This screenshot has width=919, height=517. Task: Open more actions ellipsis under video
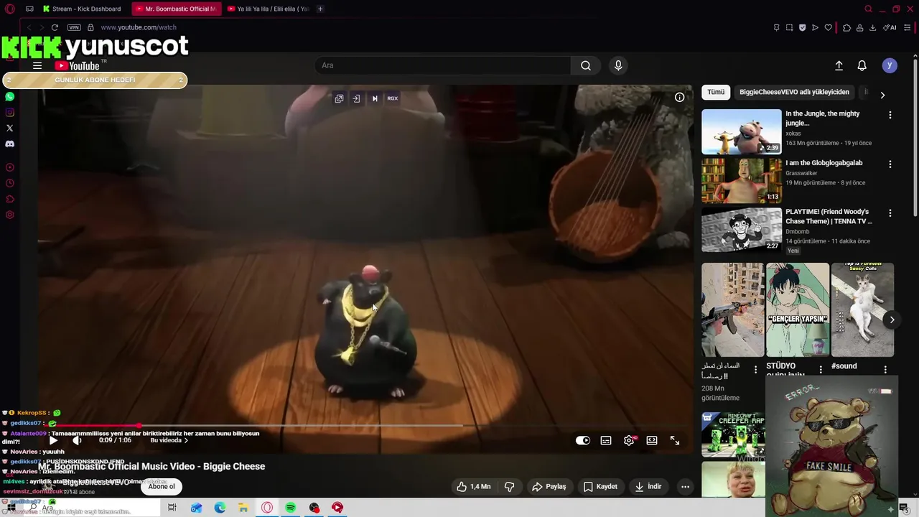pyautogui.click(x=685, y=486)
